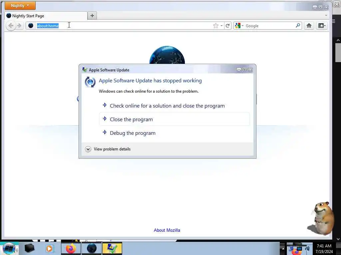Go forward with the forward arrow
The image size is (341, 255).
point(19,26)
